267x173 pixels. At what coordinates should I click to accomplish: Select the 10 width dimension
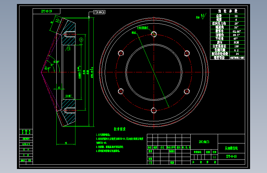point(59,88)
